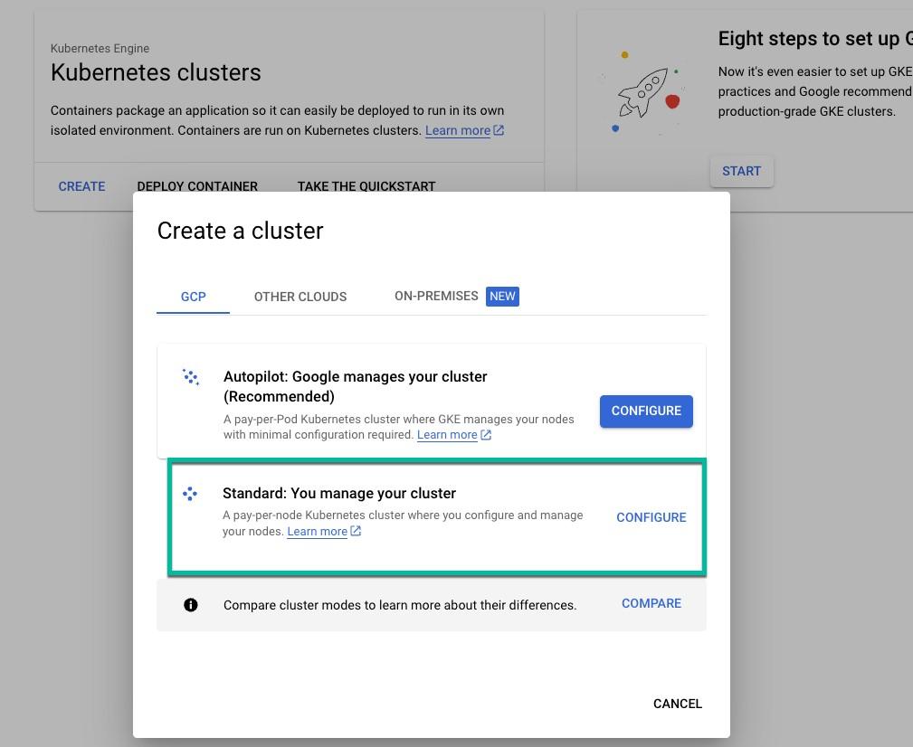Configure the Standard cluster
913x747 pixels.
tap(651, 517)
